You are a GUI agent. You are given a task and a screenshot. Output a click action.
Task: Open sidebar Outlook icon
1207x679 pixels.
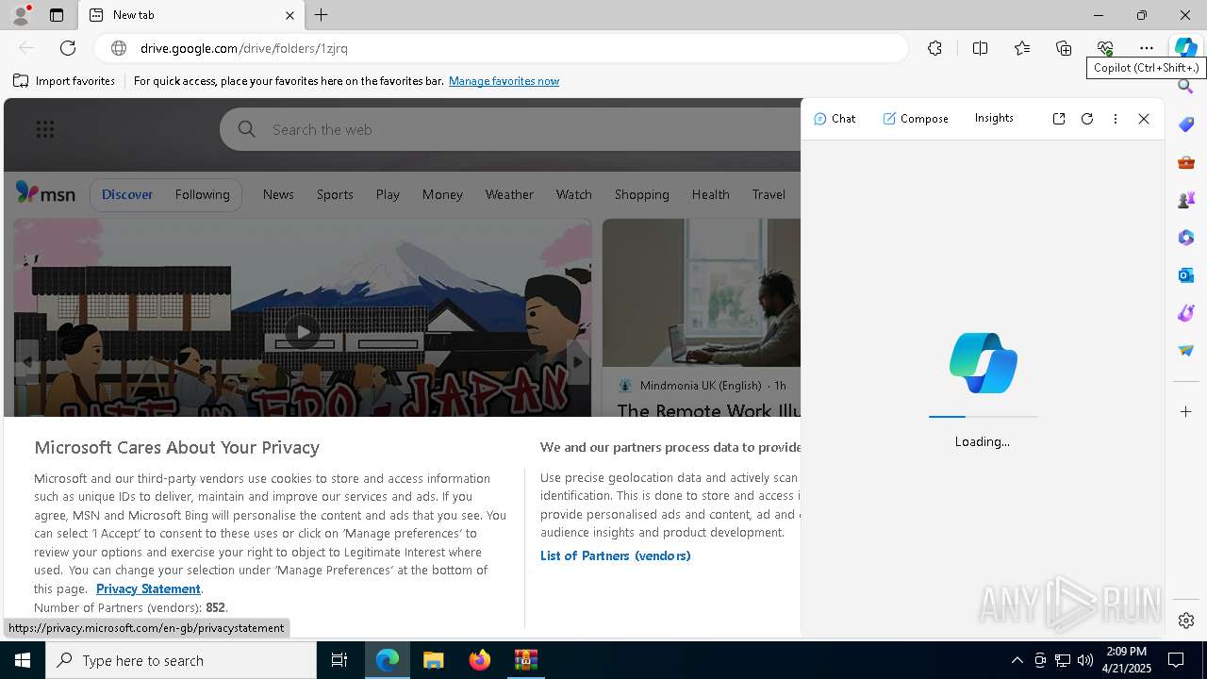click(x=1186, y=275)
